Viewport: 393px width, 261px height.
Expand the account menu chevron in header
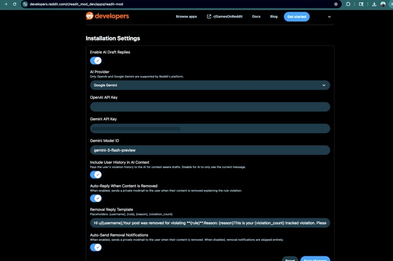329,17
